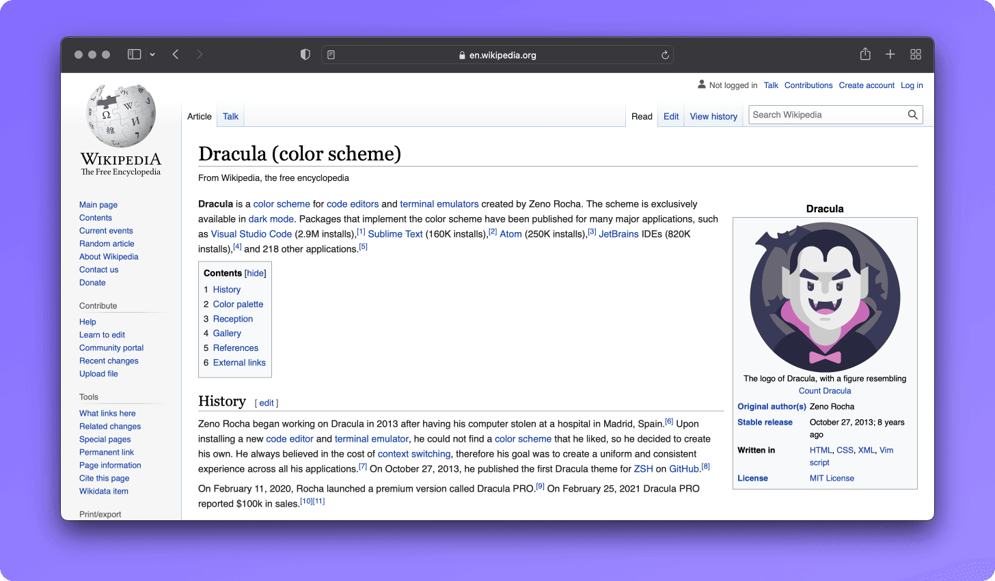
Task: Reload the page with the refresh icon
Action: [x=664, y=54]
